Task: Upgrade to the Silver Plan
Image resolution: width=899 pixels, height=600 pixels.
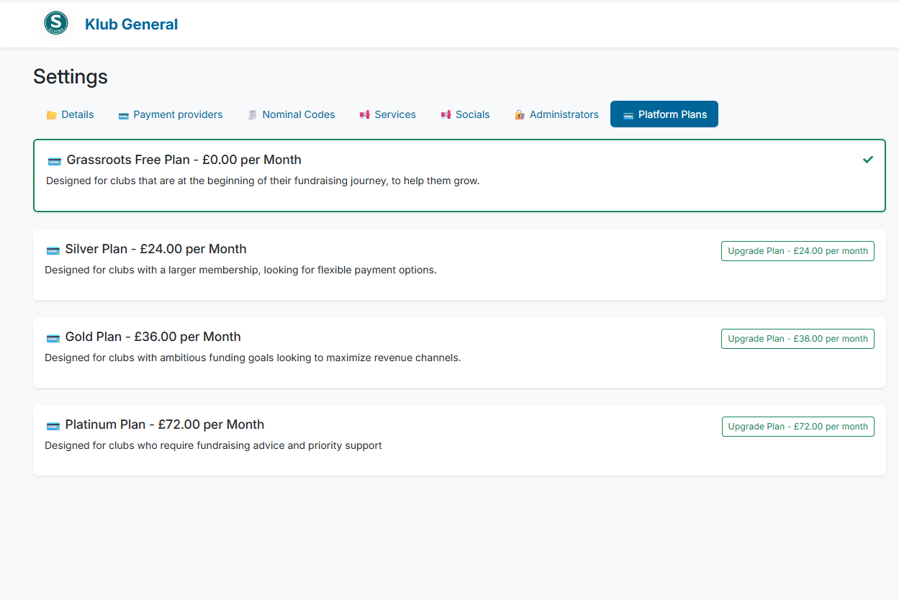Action: (x=797, y=250)
